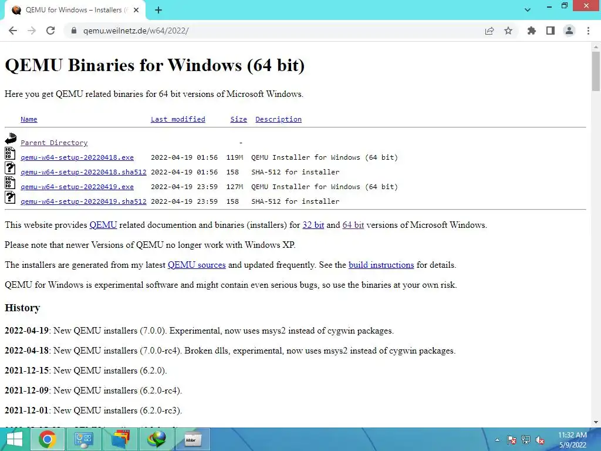Click the History heading

22,308
